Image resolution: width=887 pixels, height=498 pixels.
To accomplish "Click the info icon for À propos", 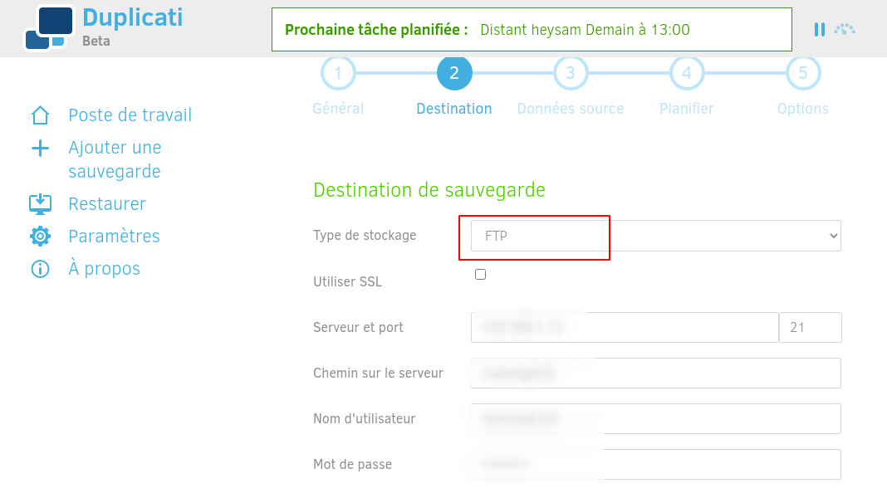I will pyautogui.click(x=40, y=269).
